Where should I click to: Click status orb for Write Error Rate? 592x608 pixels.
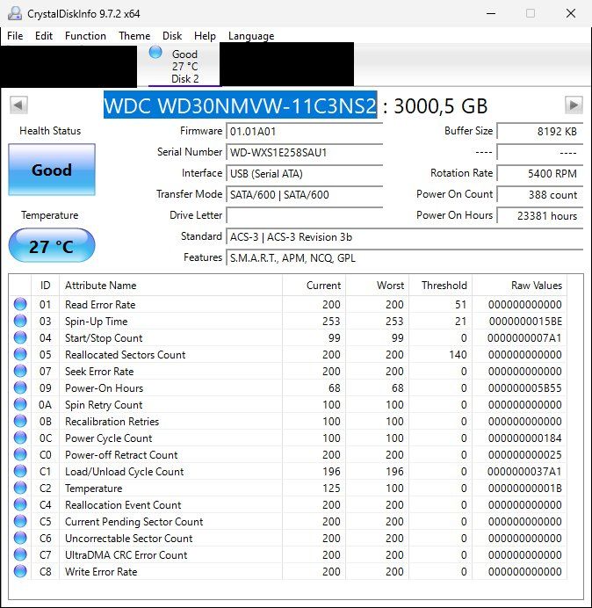coord(20,571)
